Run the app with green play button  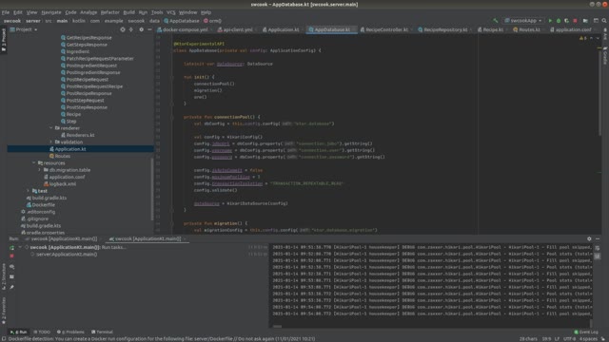550,21
